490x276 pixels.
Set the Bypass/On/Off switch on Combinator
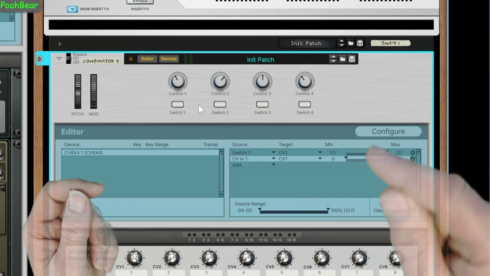[x=69, y=59]
